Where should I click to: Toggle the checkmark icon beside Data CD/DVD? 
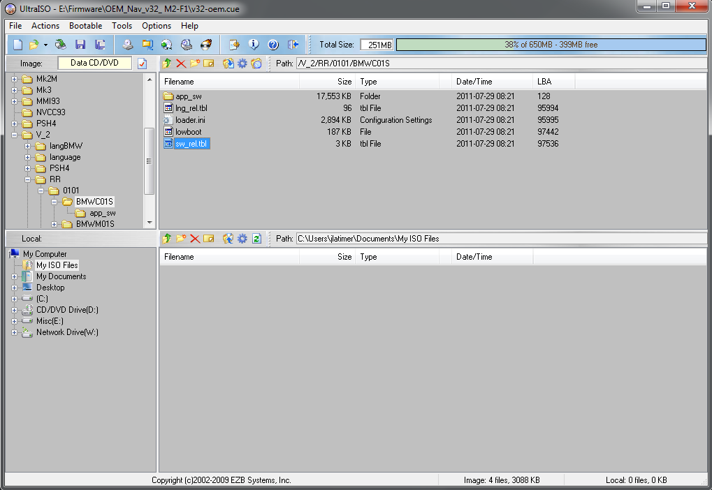(x=142, y=64)
